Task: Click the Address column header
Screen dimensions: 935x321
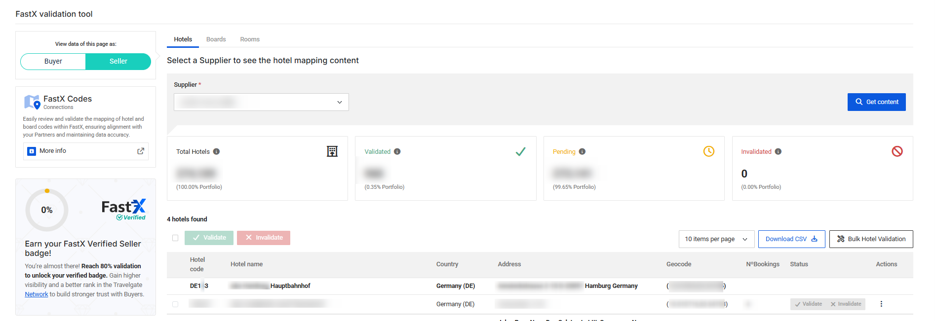Action: 509,264
